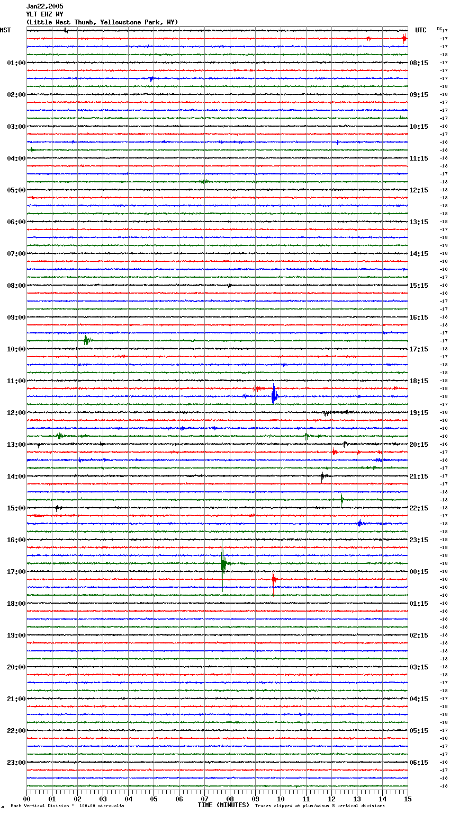Click the 14:15 UTC row label
Viewport: 450px width, 813px height.
tap(419, 254)
